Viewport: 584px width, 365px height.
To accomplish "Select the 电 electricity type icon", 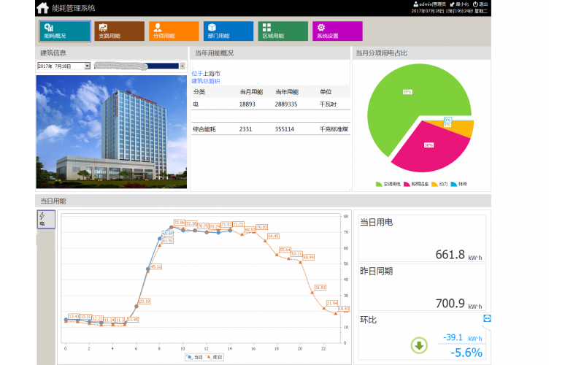I will (42, 220).
